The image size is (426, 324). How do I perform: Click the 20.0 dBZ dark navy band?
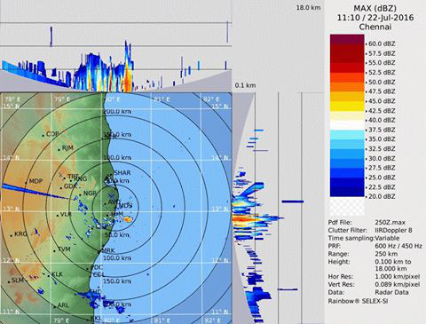pos(347,192)
